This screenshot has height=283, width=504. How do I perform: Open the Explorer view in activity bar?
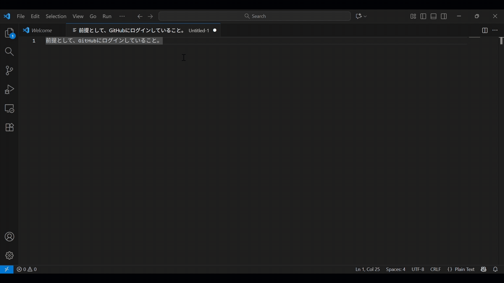pos(9,33)
